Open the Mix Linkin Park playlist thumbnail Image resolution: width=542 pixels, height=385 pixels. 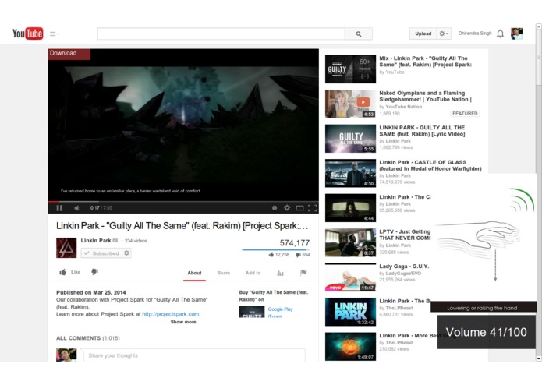tap(350, 69)
